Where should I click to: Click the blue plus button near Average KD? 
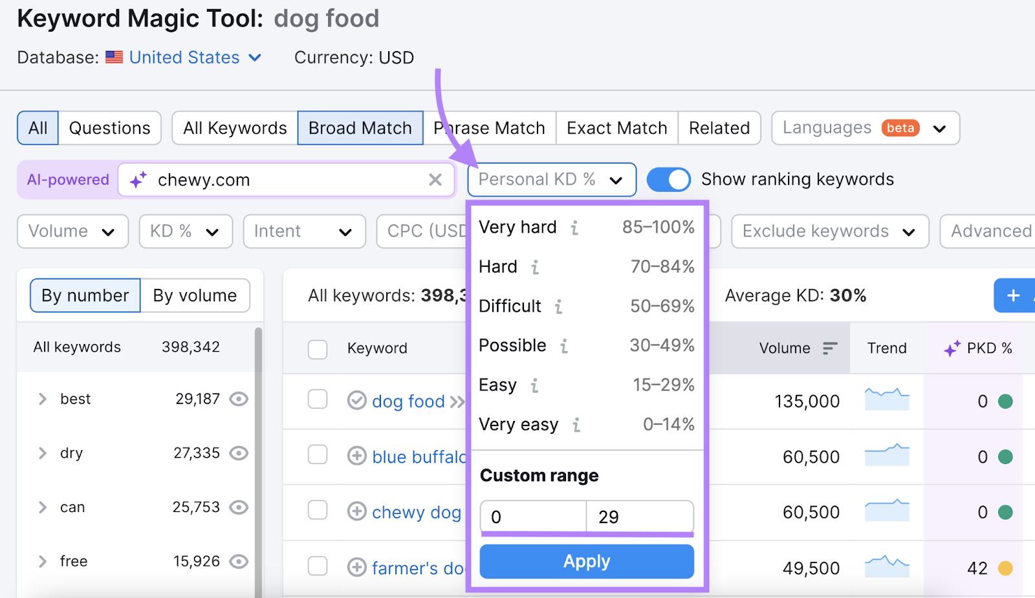click(1012, 295)
